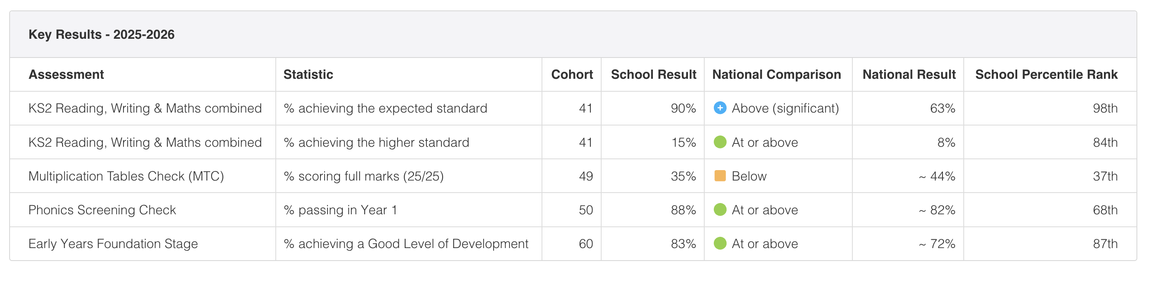The height and width of the screenshot is (281, 1154).
Task: Select the Statistic column header
Action: 308,74
